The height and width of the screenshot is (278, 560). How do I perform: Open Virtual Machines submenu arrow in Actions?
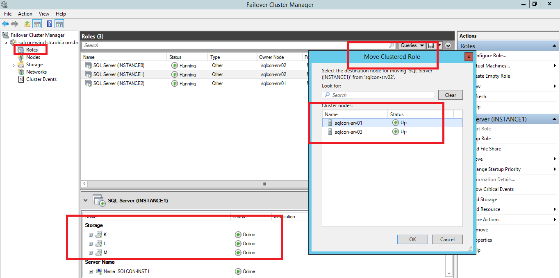[x=555, y=66]
